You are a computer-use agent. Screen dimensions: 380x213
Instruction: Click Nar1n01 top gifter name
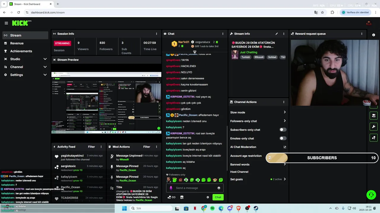click(184, 42)
